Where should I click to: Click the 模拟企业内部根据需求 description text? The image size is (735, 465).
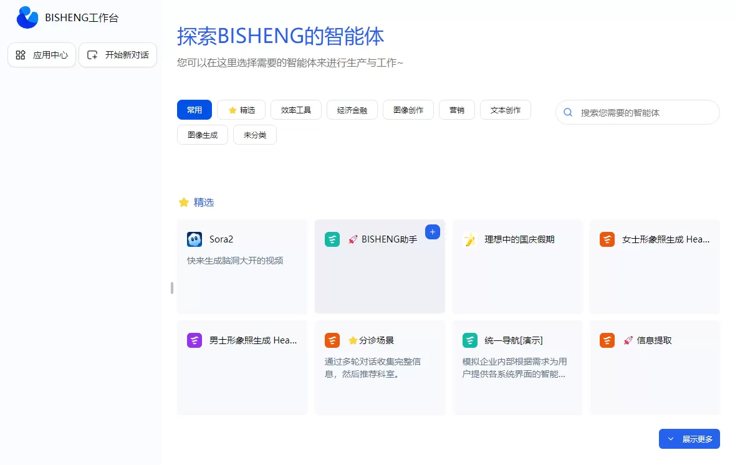514,368
